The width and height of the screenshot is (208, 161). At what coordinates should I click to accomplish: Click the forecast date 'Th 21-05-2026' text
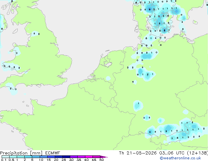pyautogui.click(x=138, y=153)
